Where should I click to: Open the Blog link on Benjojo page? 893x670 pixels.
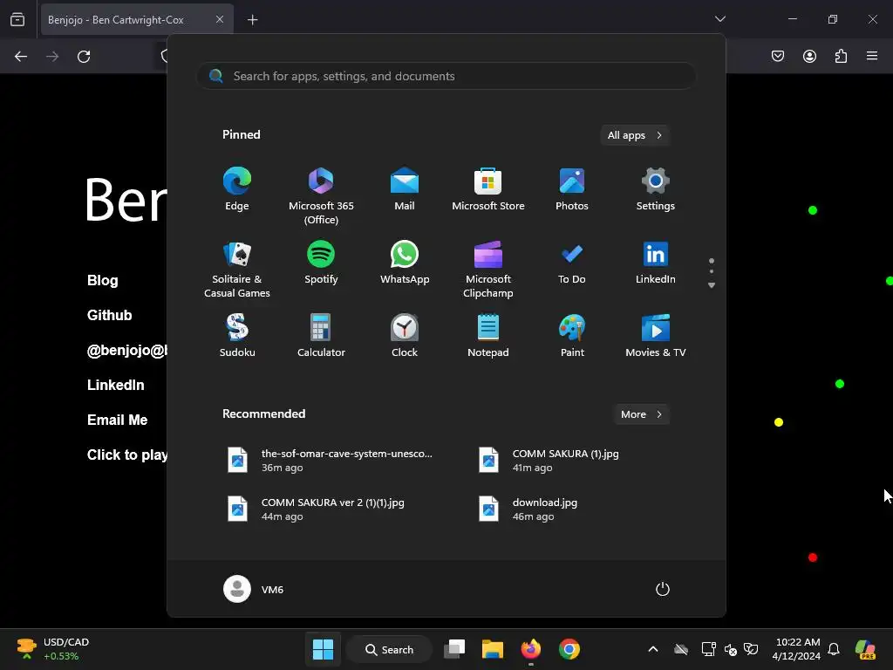click(x=103, y=280)
